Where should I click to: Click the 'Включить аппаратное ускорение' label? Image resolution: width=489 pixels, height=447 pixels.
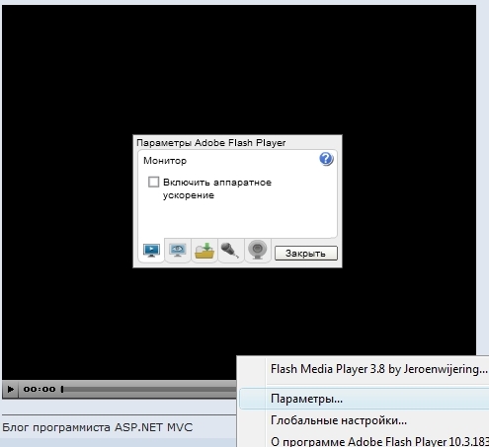point(217,188)
